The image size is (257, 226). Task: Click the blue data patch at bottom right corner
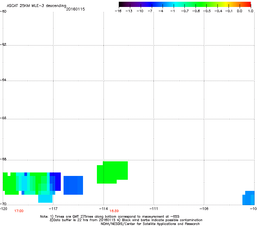tap(248, 198)
